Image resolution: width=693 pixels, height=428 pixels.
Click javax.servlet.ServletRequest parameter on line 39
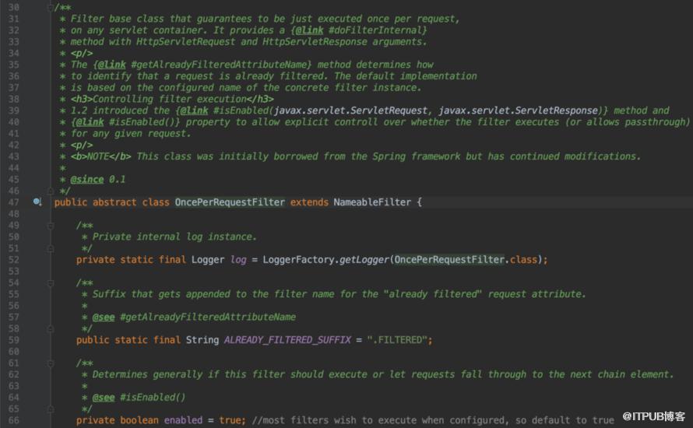click(x=350, y=111)
